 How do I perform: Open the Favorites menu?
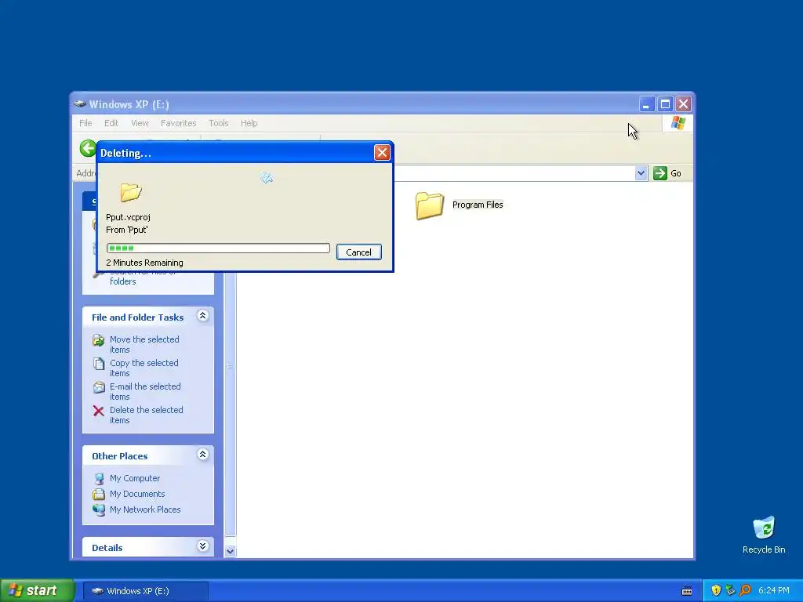[x=178, y=123]
